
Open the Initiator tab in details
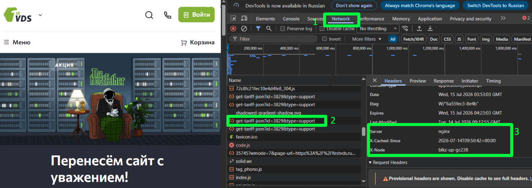coord(470,81)
